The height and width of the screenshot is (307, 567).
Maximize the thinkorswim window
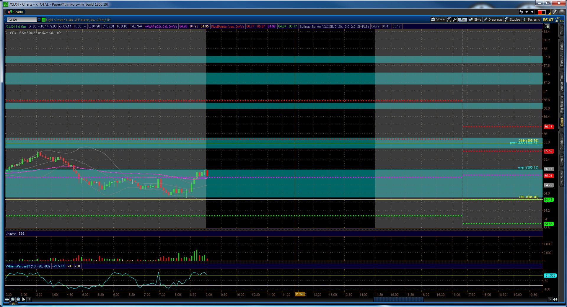click(548, 3)
